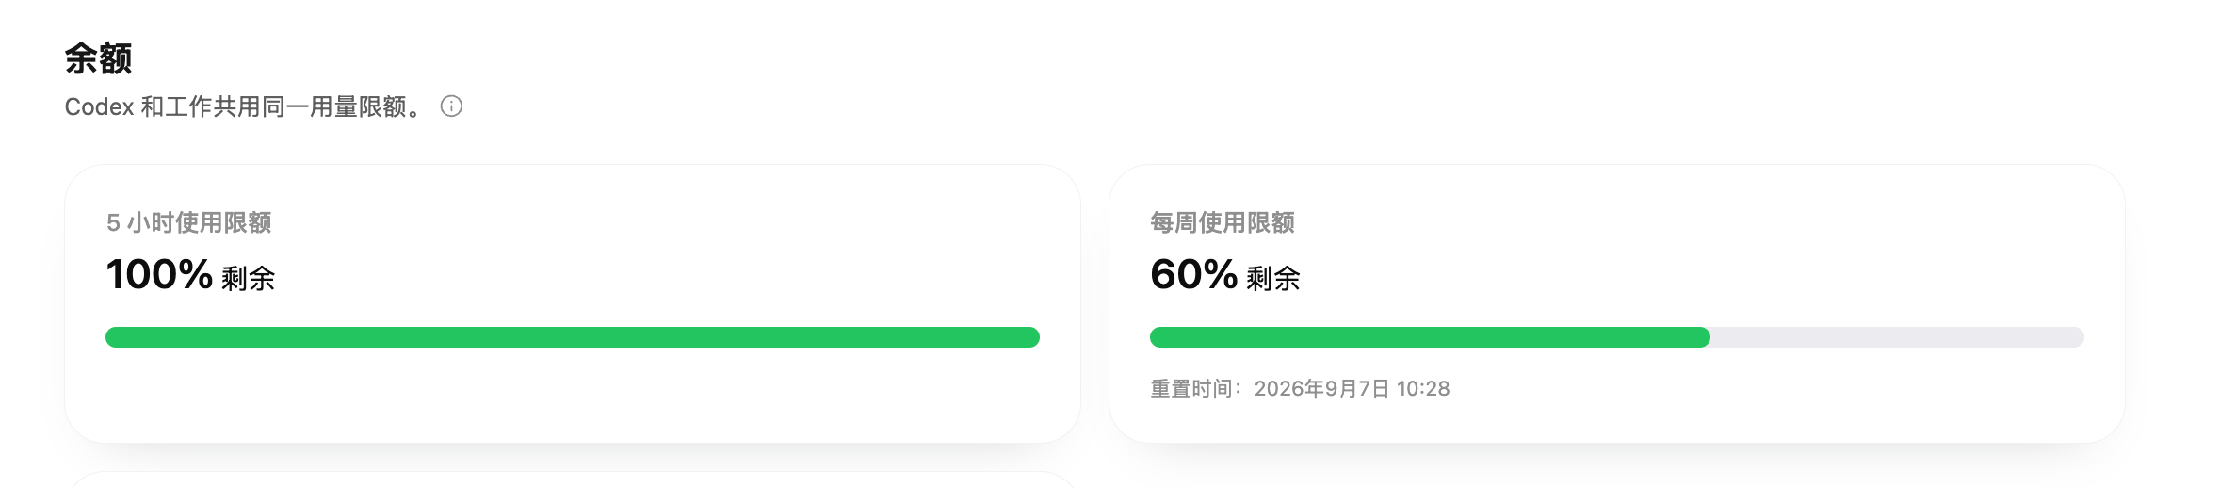Click the 重置时间 label

1191,388
